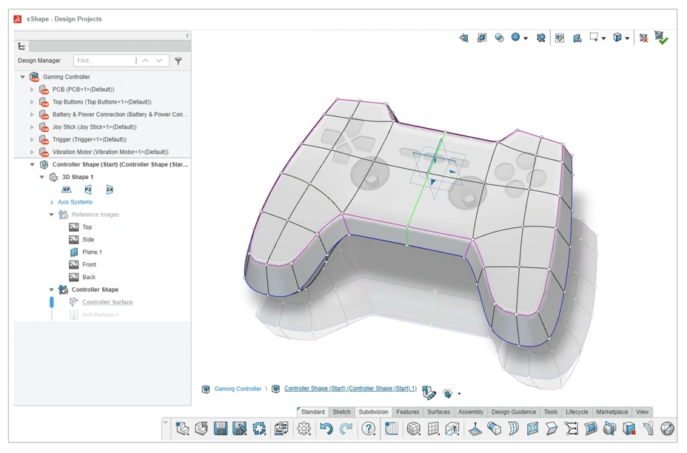Click the sketch grid icon in bottom toolbar
The height and width of the screenshot is (453, 687).
[x=392, y=428]
